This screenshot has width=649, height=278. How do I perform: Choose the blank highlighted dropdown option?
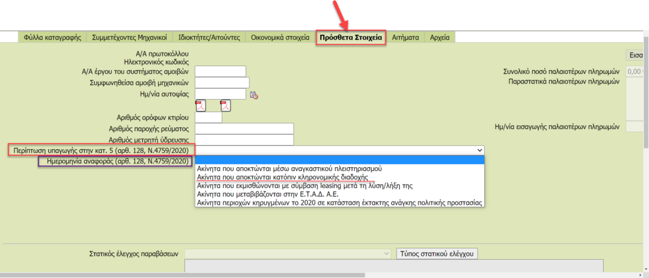point(339,160)
